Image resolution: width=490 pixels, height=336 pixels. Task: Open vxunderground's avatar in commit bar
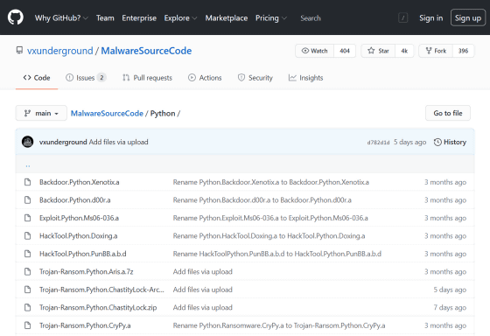pyautogui.click(x=28, y=142)
